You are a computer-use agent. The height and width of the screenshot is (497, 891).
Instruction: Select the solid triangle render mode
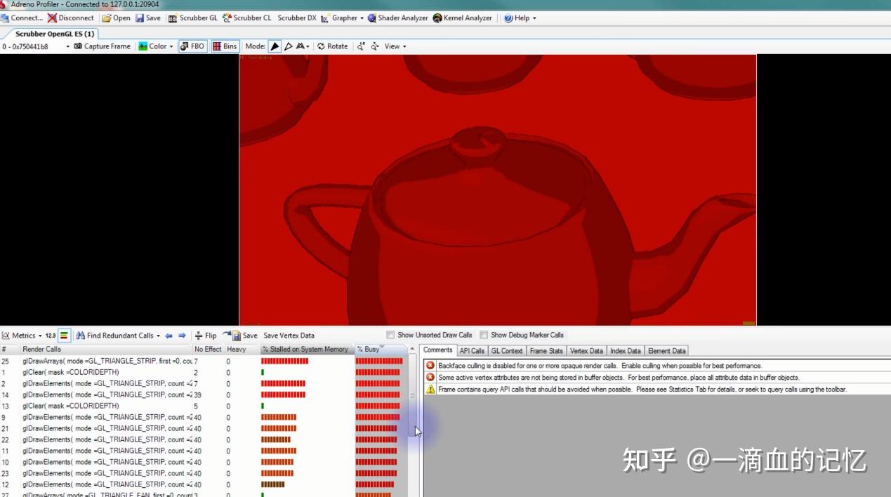275,46
